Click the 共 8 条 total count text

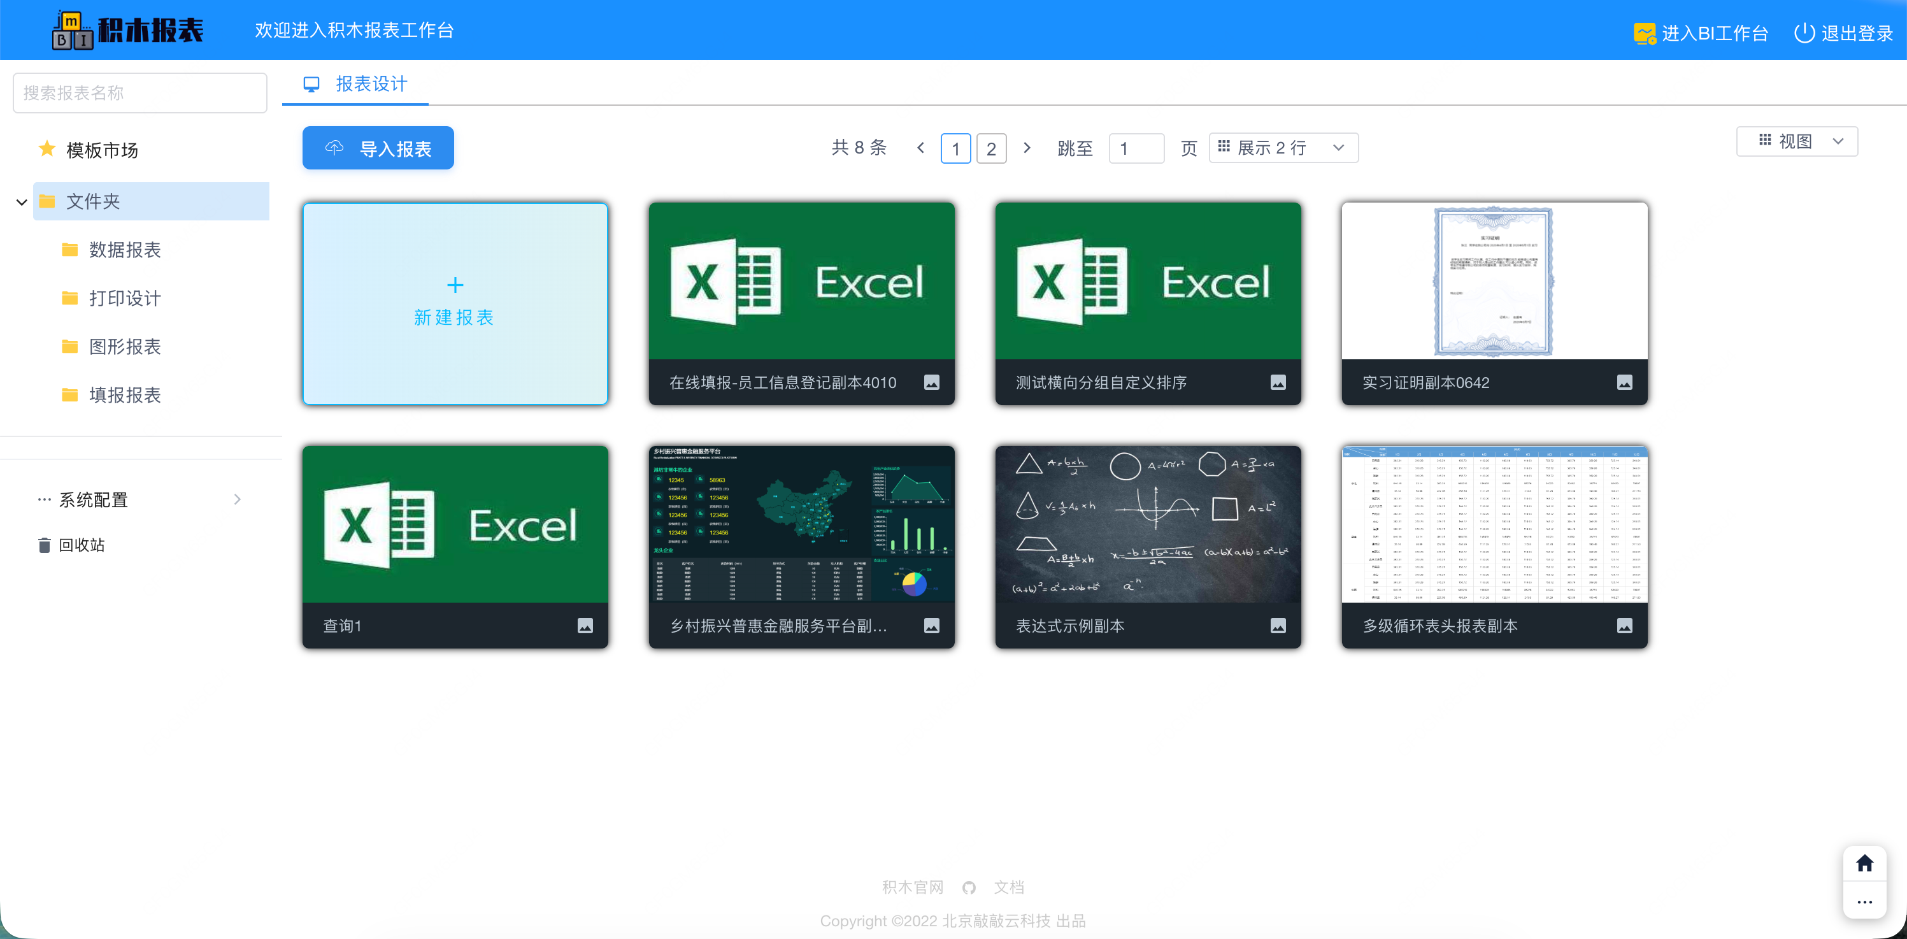[x=859, y=147]
